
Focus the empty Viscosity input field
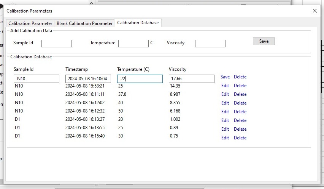tap(210, 44)
